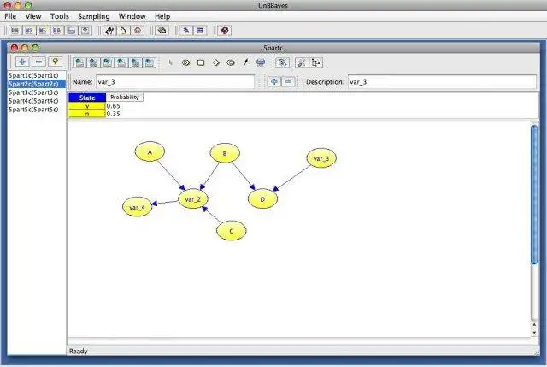Click the var_2 node in the graph
This screenshot has width=547, height=367.
point(193,199)
